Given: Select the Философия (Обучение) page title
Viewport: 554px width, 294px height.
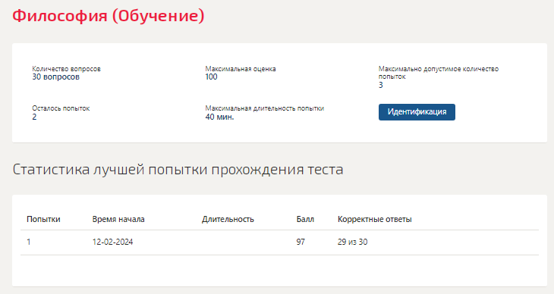Looking at the screenshot, I should (x=109, y=16).
